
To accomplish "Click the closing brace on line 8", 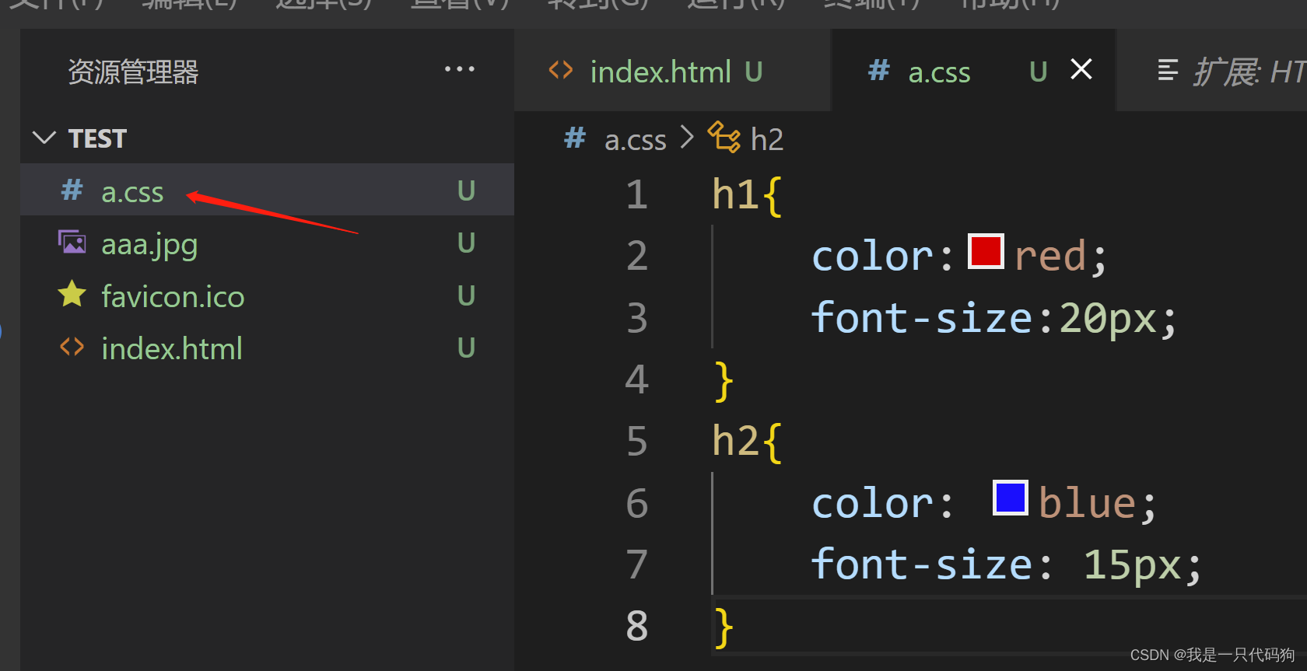I will point(724,628).
